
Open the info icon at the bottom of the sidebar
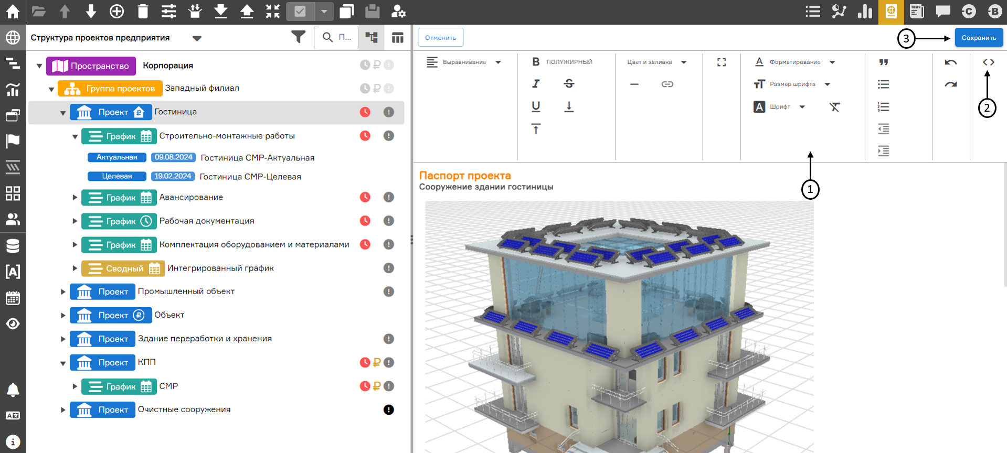point(13,442)
